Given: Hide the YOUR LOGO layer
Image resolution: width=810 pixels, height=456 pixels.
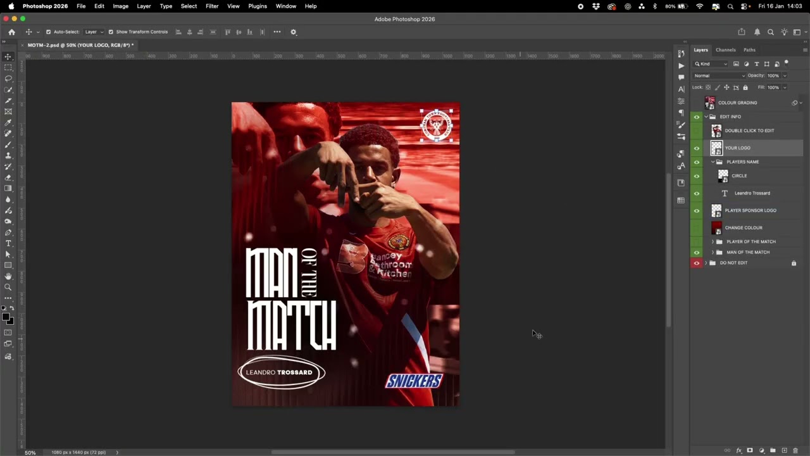Looking at the screenshot, I should [697, 148].
